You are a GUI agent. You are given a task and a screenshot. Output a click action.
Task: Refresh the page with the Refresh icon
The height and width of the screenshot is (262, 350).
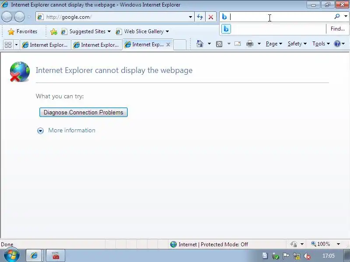(200, 17)
